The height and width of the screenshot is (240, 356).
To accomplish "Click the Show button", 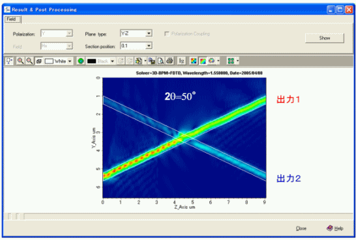I will click(x=325, y=38).
